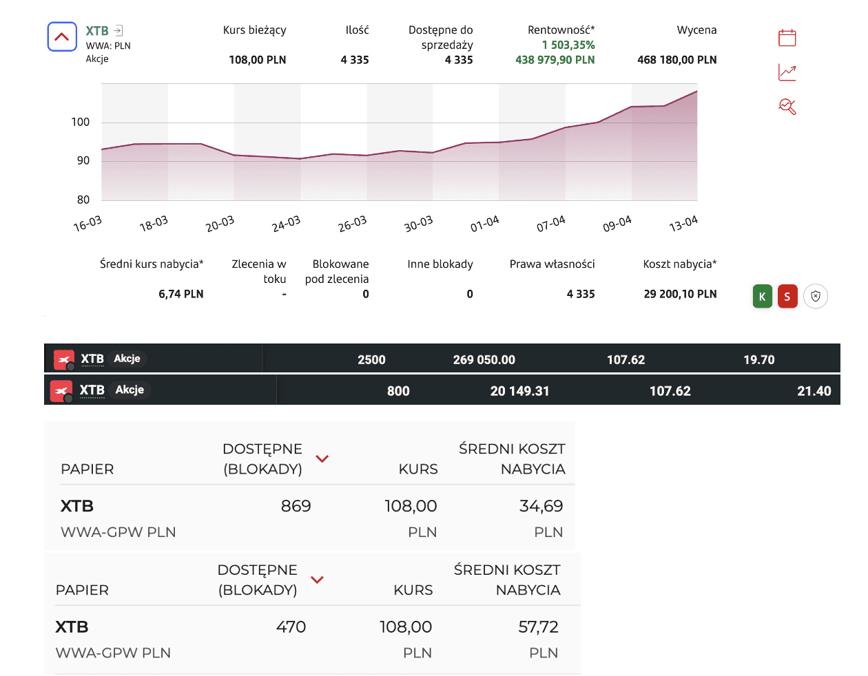The width and height of the screenshot is (868, 676).
Task: Select the 468 180,00 PLN valuation value
Action: tap(677, 60)
